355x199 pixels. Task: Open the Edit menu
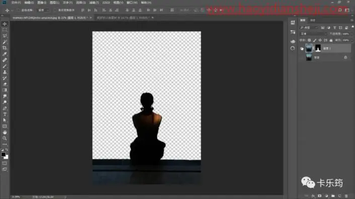[29, 3]
